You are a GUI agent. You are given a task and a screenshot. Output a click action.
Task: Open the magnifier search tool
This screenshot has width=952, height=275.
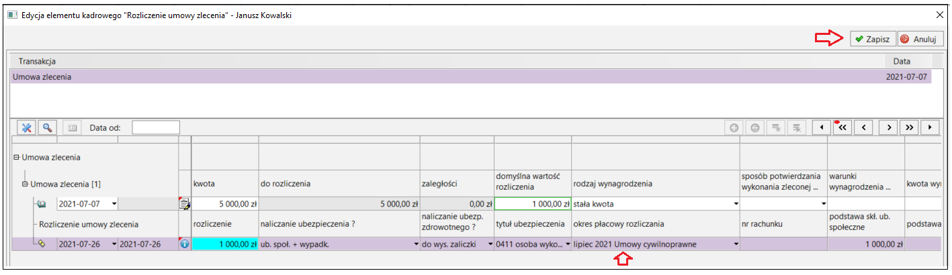47,127
